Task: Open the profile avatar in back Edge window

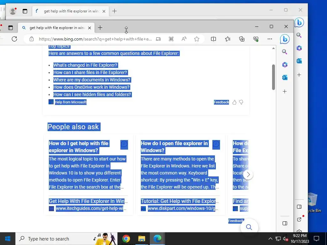Action: tap(13, 11)
